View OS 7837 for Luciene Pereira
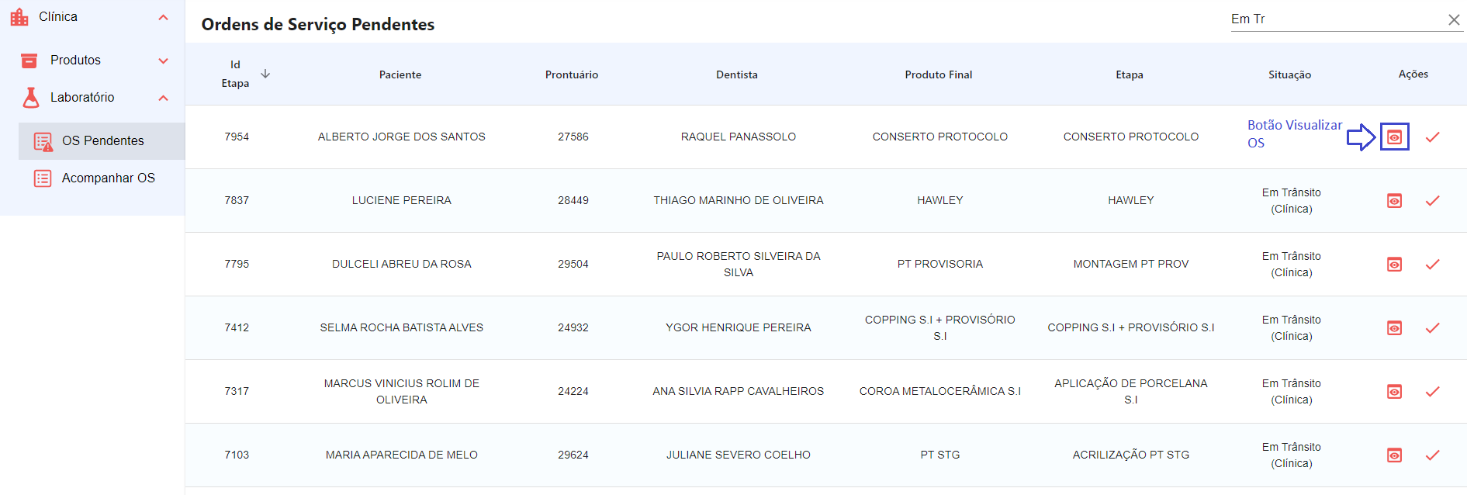Viewport: 1467px width, 495px height. coord(1394,201)
